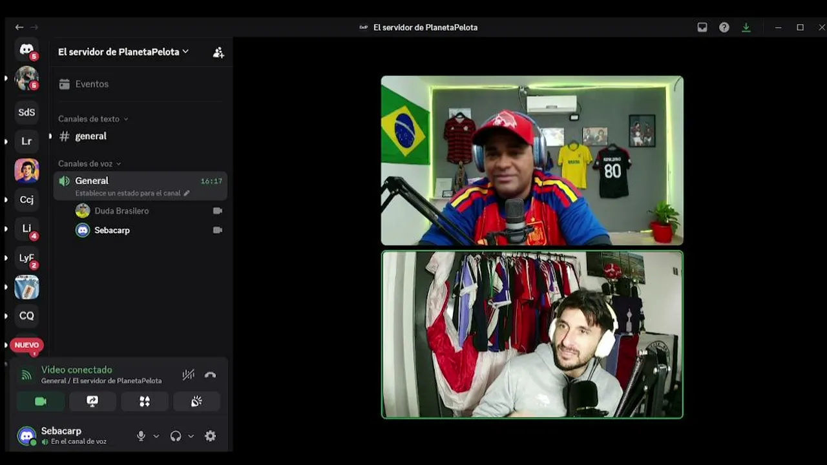The image size is (827, 465).
Task: Click General / El servidor de PlanetaPelota text
Action: point(101,381)
